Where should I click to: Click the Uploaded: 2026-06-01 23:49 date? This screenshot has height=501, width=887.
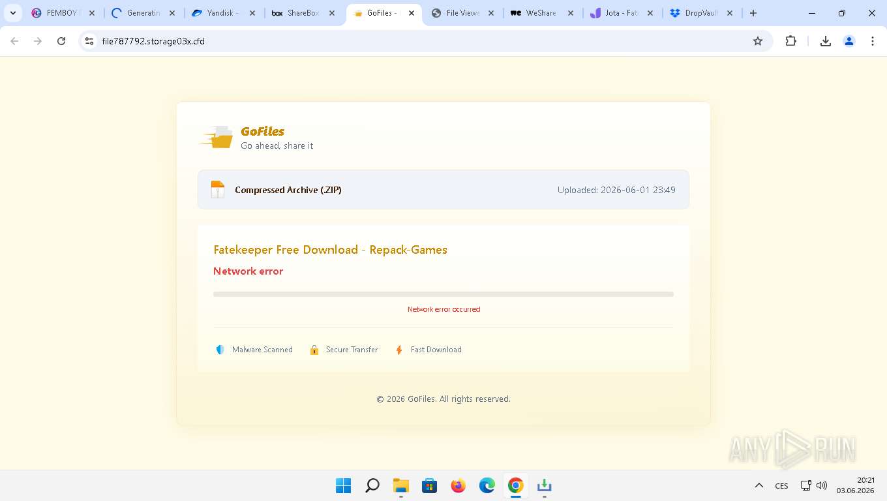(616, 190)
